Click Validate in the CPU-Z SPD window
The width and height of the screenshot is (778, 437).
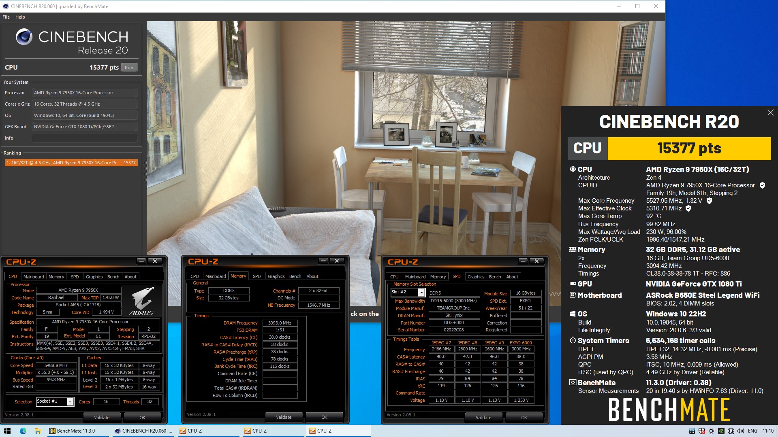(x=483, y=418)
